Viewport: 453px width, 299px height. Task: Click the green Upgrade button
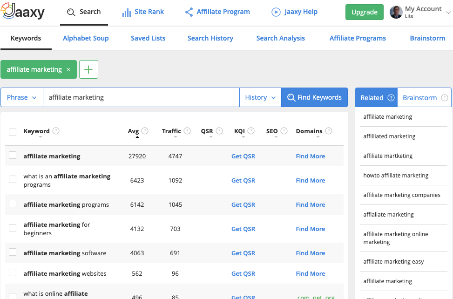click(x=365, y=12)
